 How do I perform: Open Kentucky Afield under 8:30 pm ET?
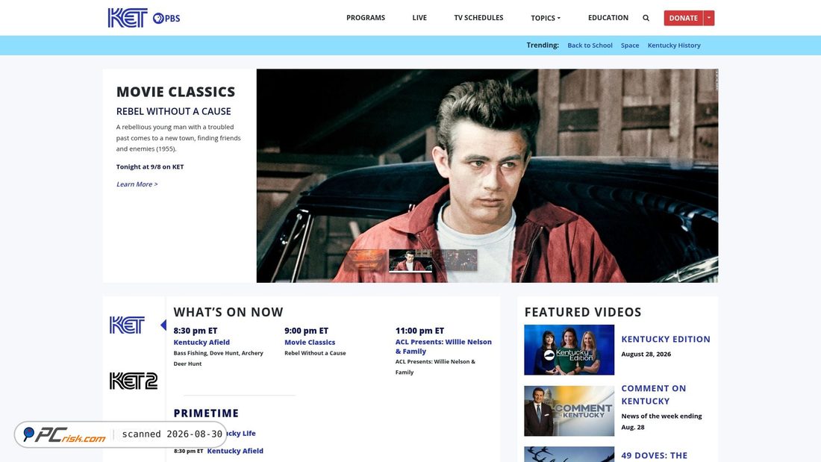coord(202,342)
